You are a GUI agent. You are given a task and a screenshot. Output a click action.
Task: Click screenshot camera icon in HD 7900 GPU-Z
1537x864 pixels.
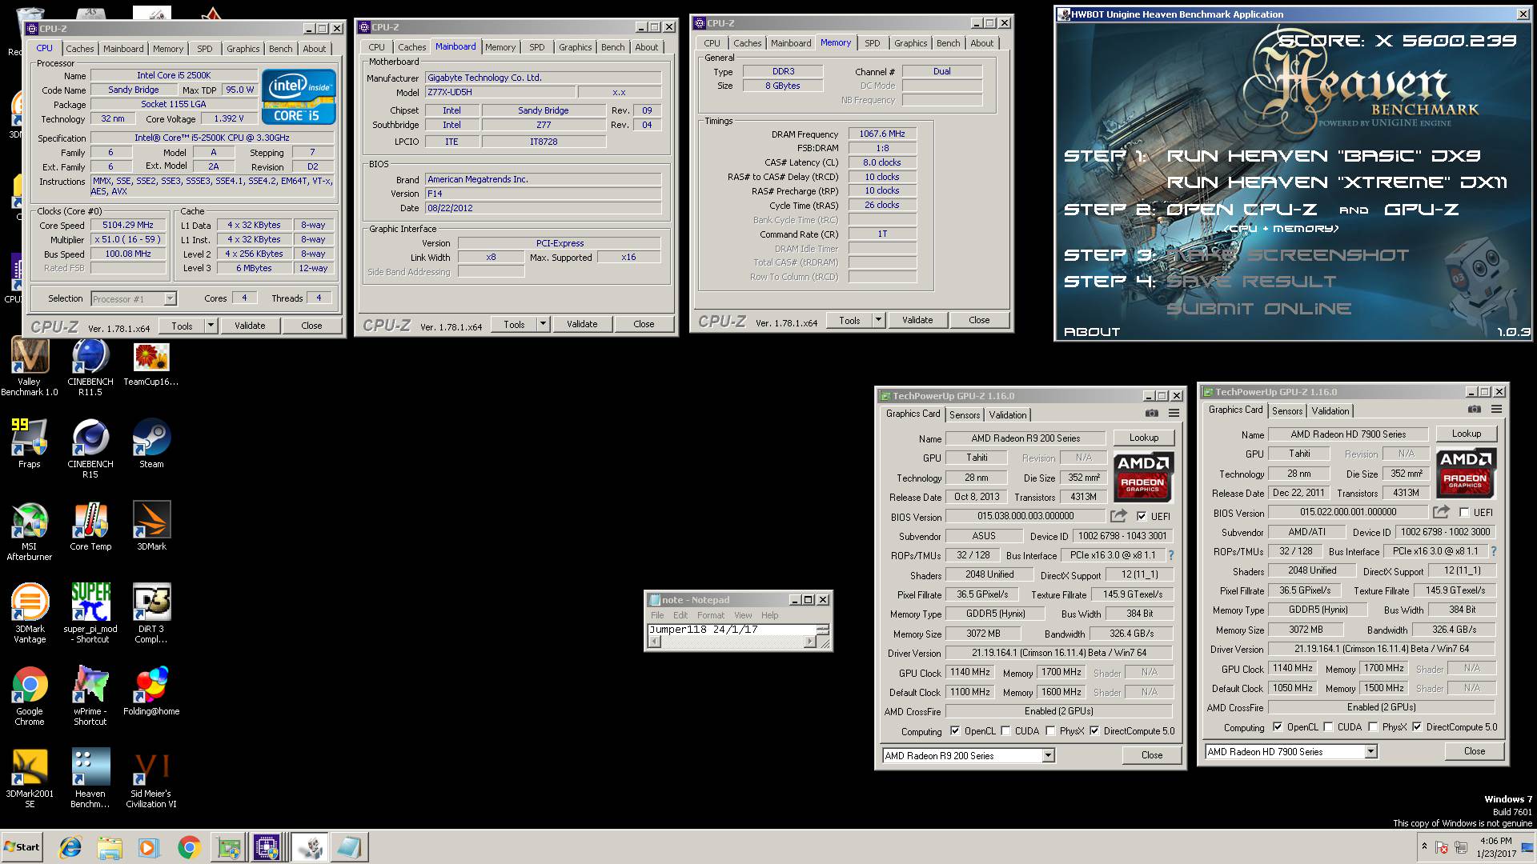click(x=1474, y=410)
